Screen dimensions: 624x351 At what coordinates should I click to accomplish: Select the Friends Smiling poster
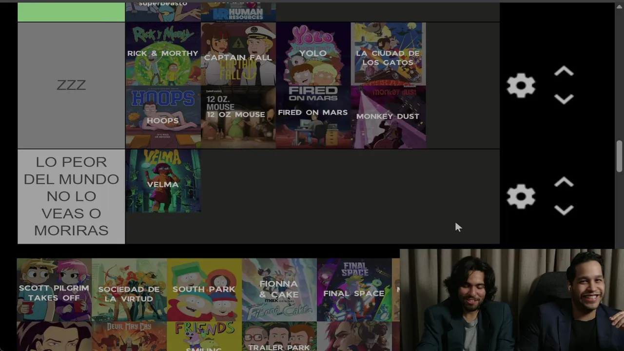[x=204, y=336]
